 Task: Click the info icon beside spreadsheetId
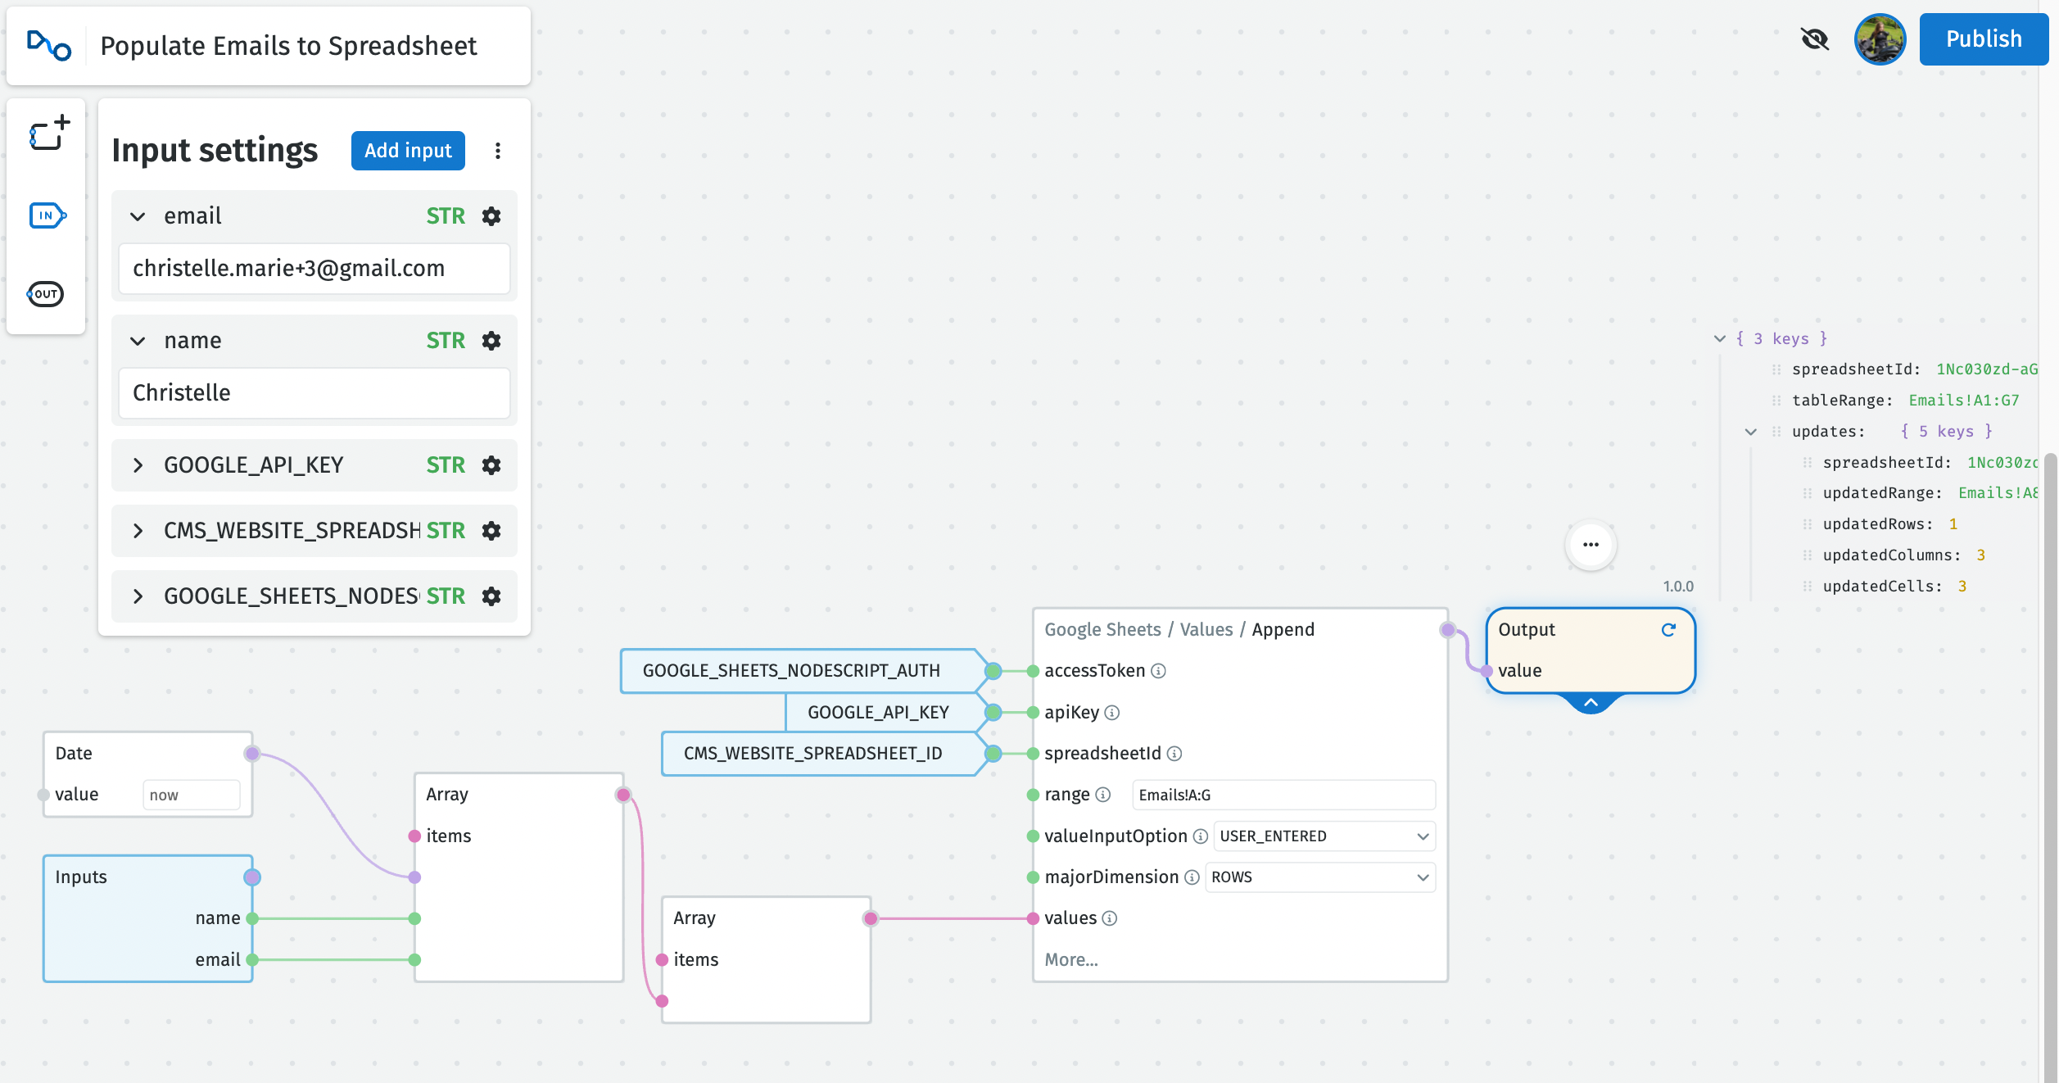coord(1175,754)
